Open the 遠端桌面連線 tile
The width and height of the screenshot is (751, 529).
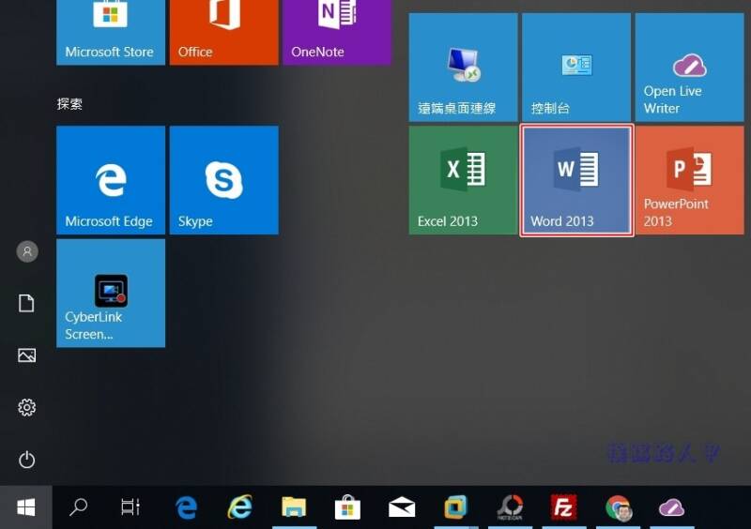tap(463, 67)
